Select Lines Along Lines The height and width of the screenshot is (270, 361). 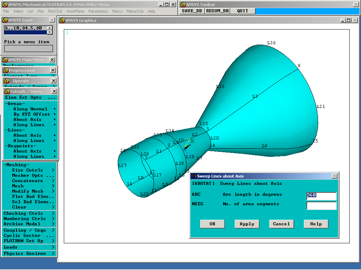coord(30,141)
